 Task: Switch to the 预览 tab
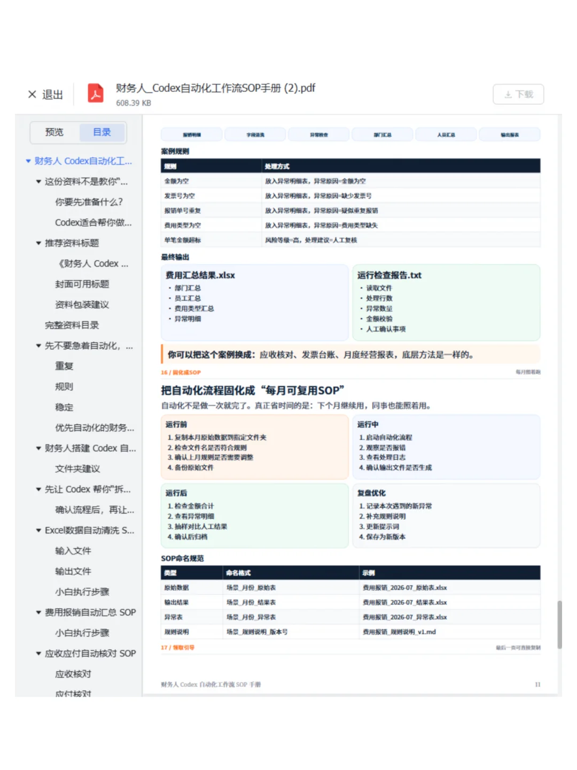54,132
